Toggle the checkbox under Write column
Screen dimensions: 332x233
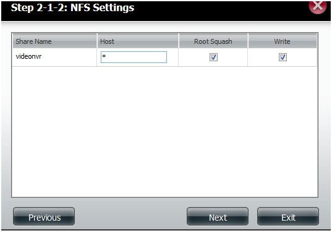283,57
